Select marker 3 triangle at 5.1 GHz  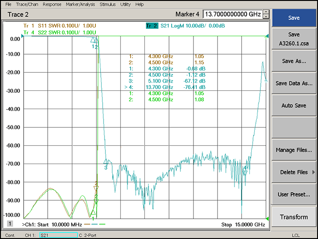click(106, 161)
